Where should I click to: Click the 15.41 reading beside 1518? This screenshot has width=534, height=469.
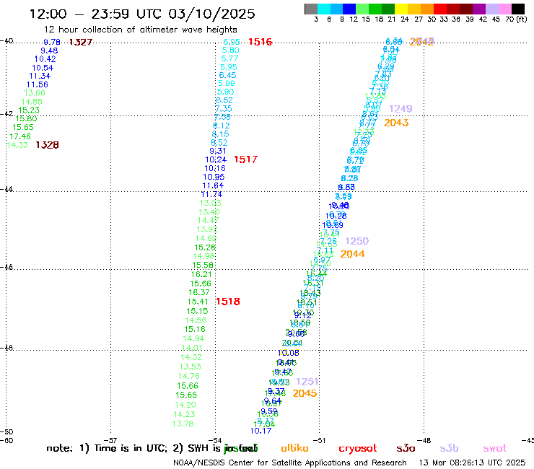pos(198,302)
